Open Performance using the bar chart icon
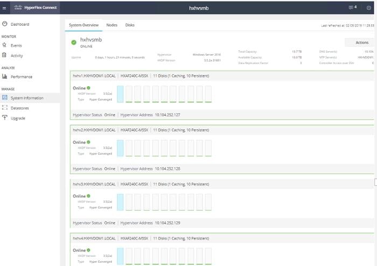377x266 pixels. click(4, 76)
